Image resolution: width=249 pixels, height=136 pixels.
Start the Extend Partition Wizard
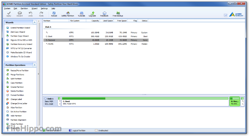point(20,28)
